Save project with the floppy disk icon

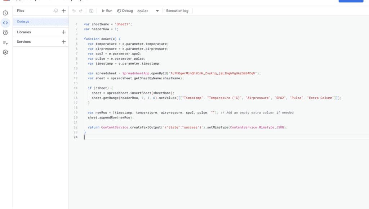click(x=91, y=11)
